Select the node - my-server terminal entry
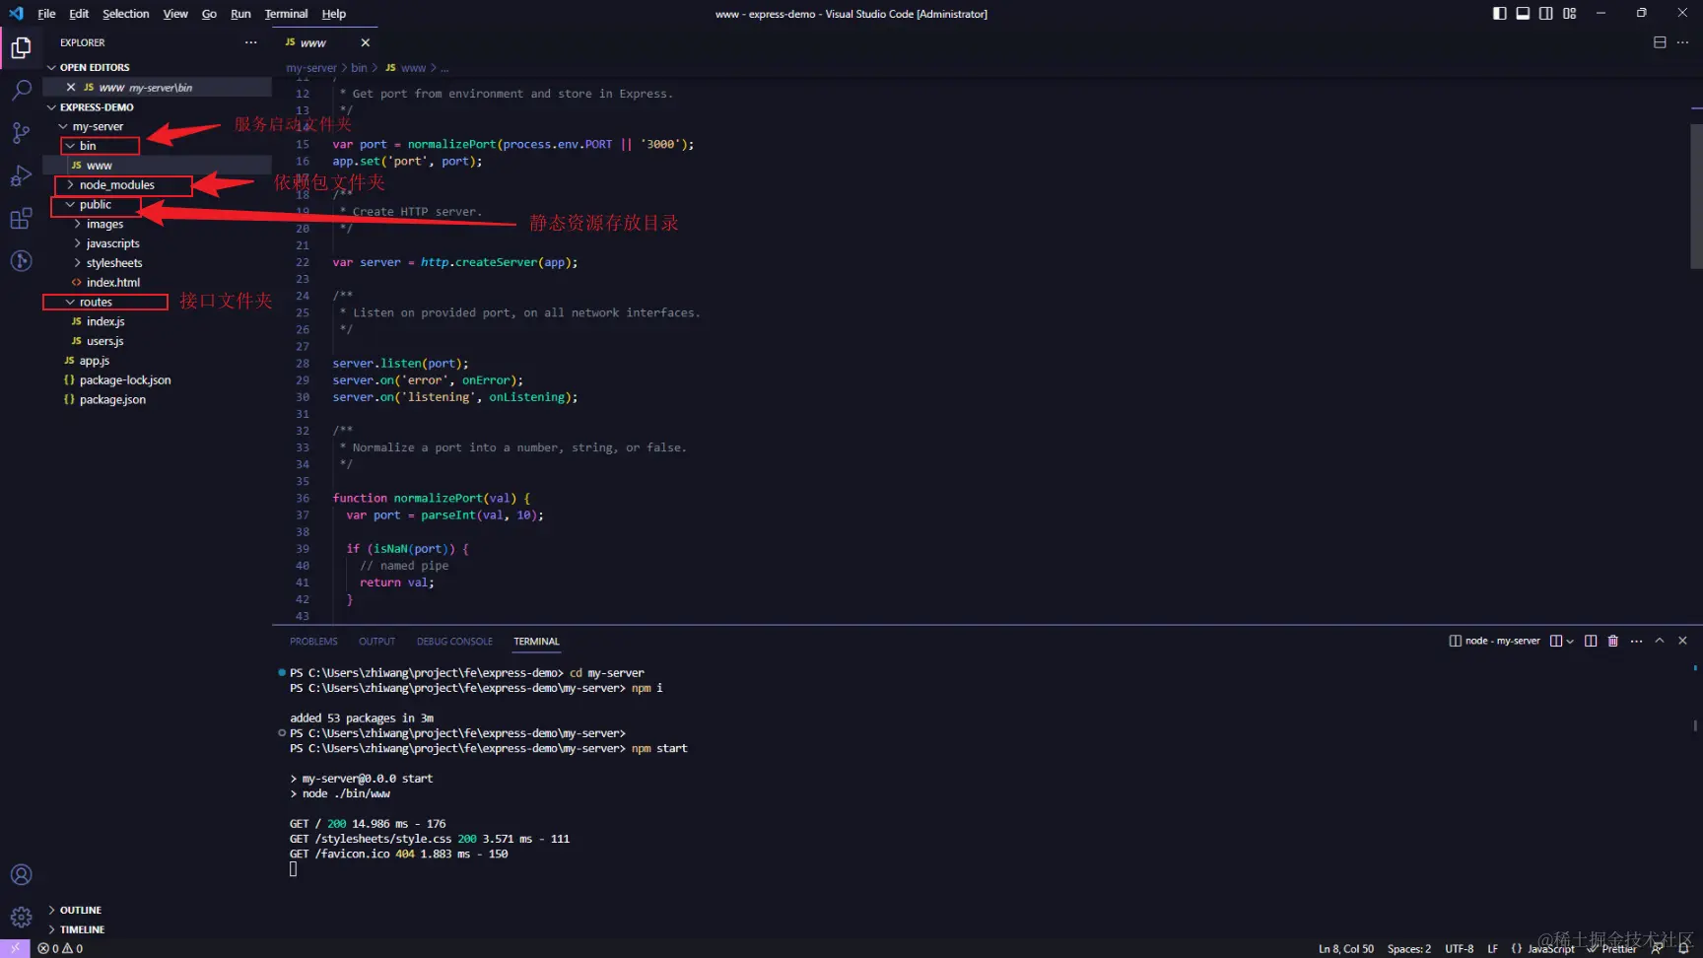 [1495, 641]
